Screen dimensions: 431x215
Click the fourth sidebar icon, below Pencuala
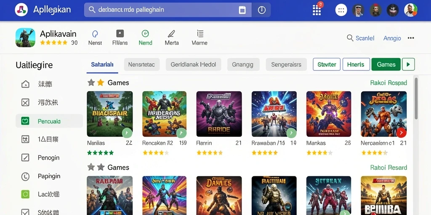25,139
